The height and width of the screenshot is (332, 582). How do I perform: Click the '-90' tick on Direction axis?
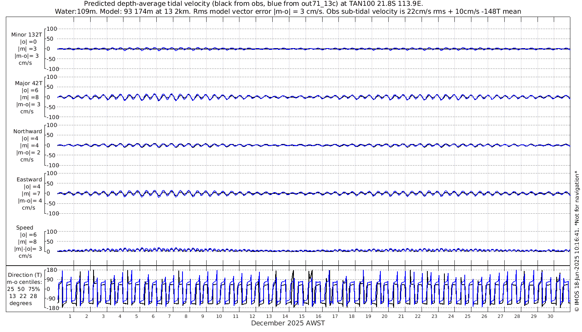click(x=52, y=298)
